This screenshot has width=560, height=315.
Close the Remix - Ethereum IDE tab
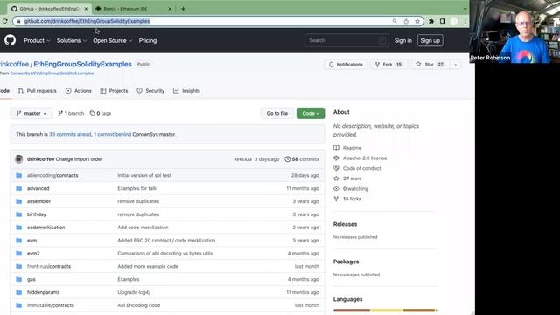click(170, 9)
